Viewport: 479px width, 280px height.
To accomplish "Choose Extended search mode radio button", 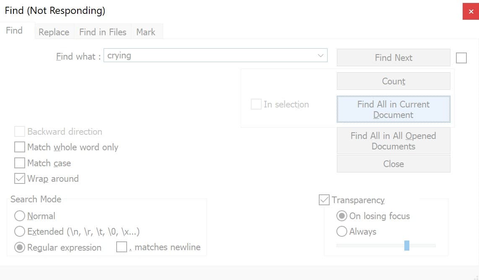I will click(x=20, y=231).
